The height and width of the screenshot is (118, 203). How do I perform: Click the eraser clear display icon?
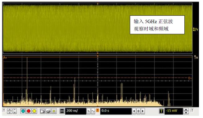coord(48,111)
